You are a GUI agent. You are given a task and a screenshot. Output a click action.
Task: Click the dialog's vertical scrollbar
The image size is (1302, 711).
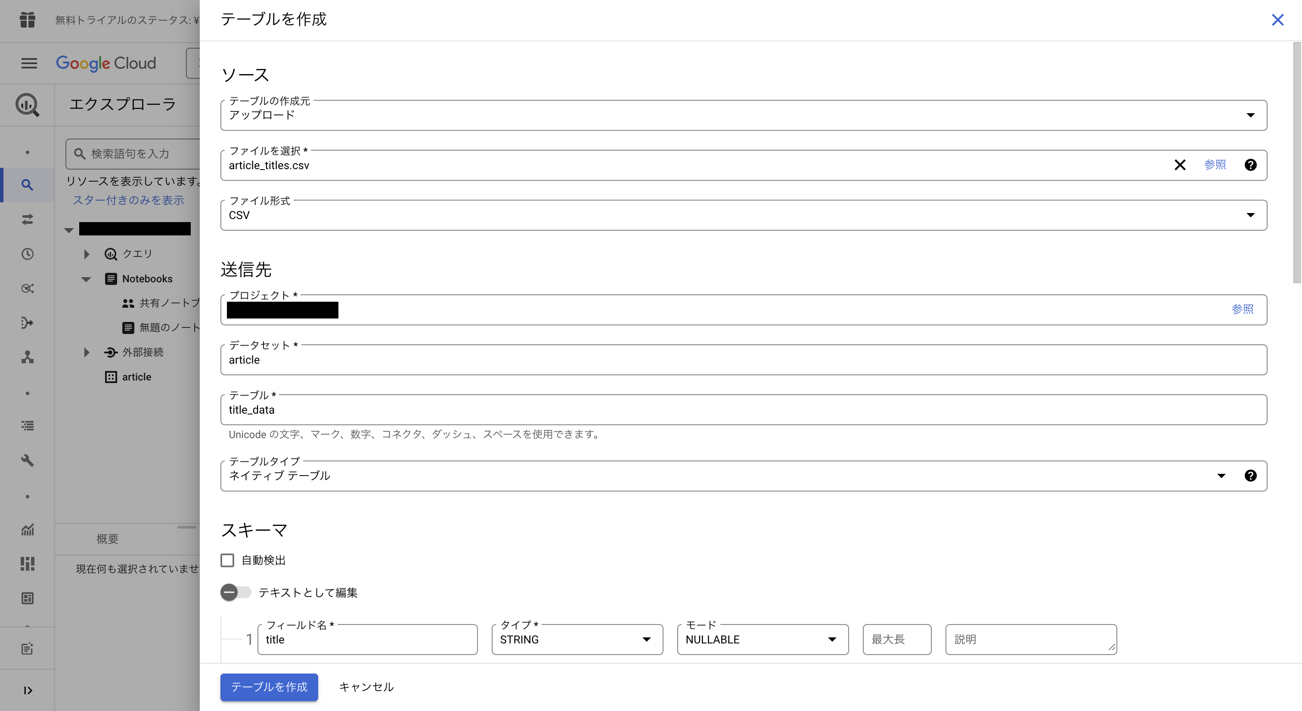[1296, 162]
